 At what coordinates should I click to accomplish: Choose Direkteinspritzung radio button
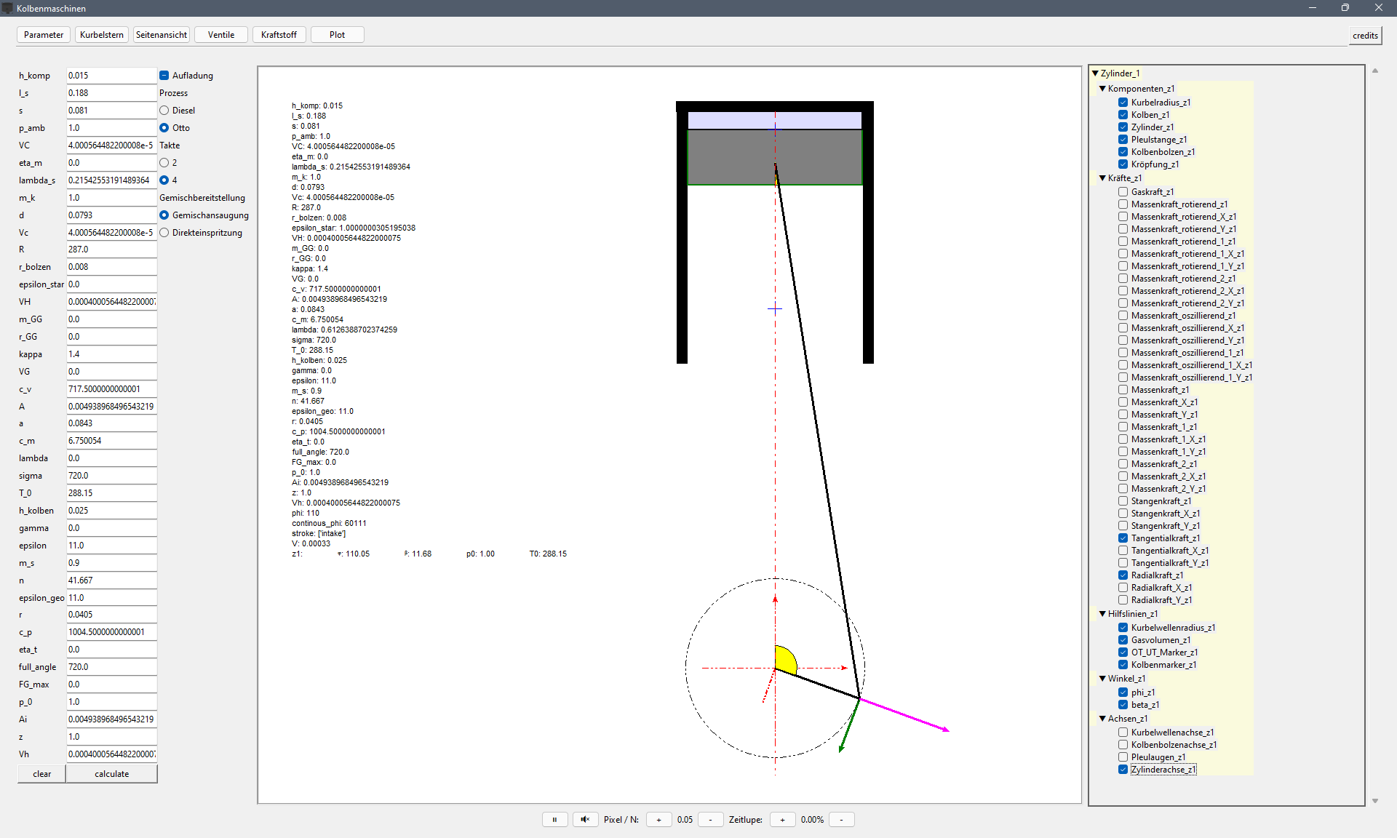pyautogui.click(x=164, y=233)
